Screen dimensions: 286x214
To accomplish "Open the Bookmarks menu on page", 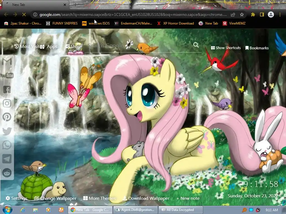I will coord(257,48).
